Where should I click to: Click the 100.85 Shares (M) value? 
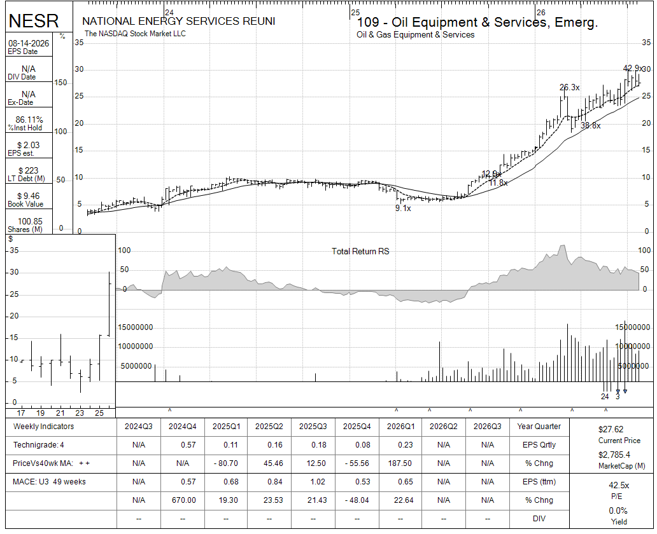point(30,221)
